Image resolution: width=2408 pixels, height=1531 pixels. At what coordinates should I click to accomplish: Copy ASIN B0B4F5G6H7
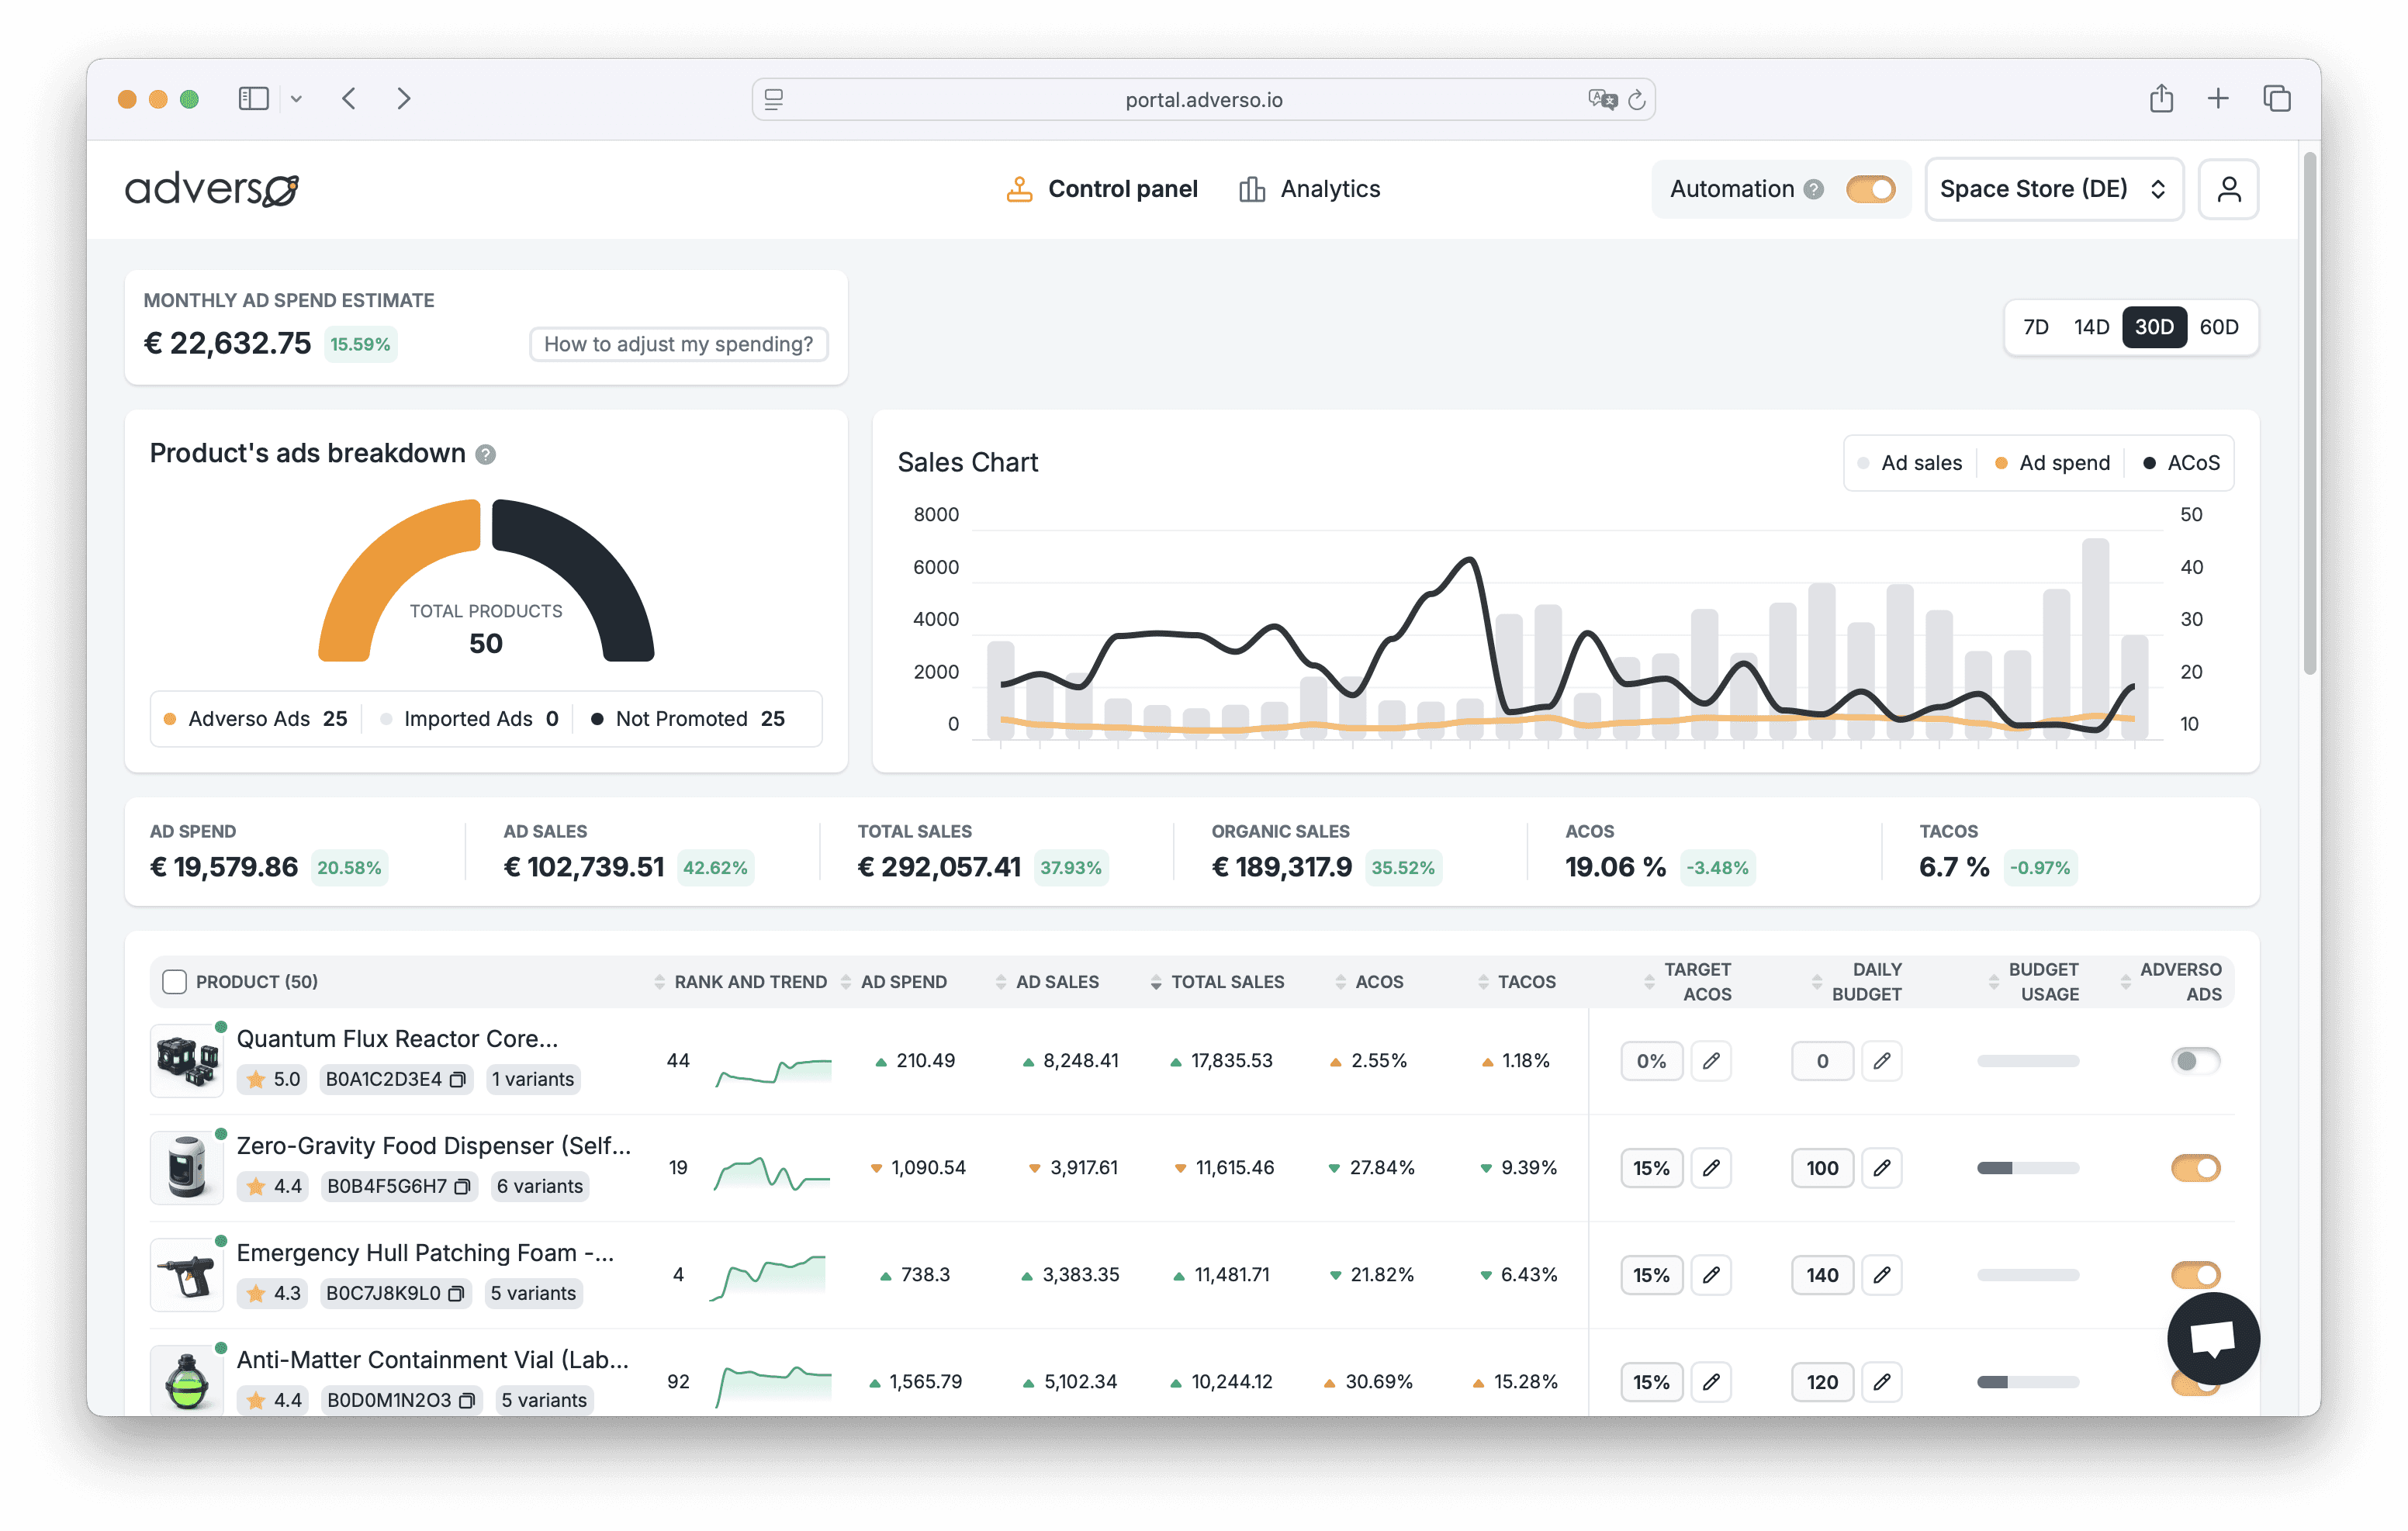462,1186
